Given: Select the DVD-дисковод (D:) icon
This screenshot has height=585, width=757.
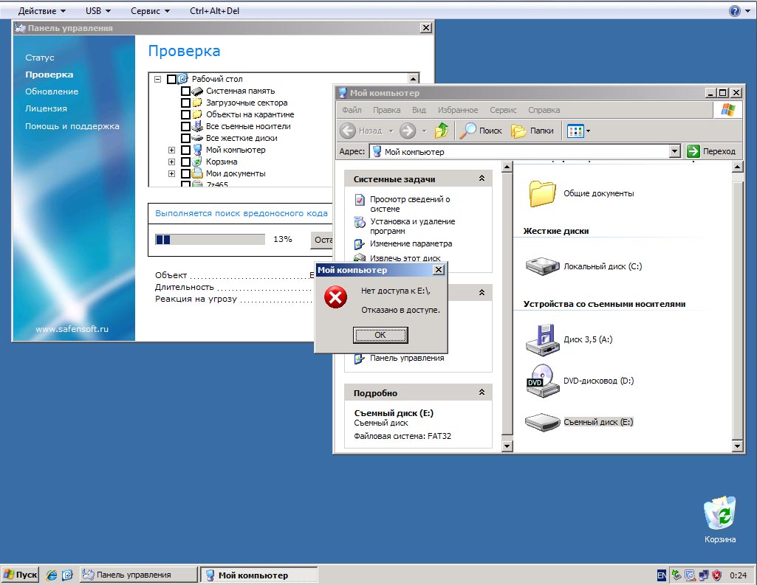Looking at the screenshot, I should coord(542,380).
